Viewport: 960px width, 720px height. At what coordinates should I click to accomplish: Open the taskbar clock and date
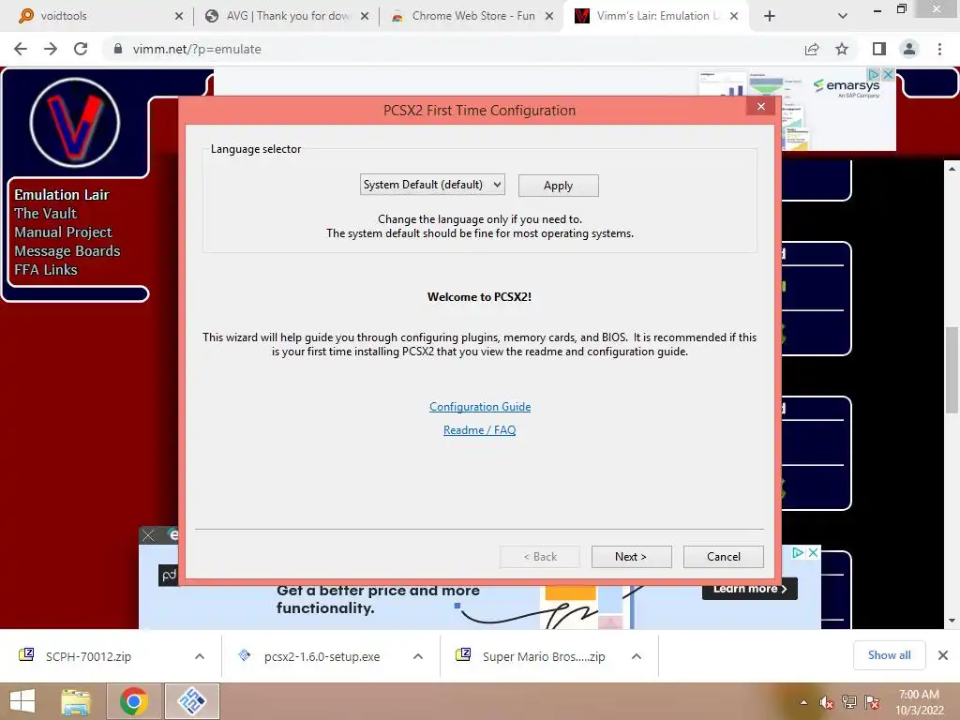click(x=919, y=702)
